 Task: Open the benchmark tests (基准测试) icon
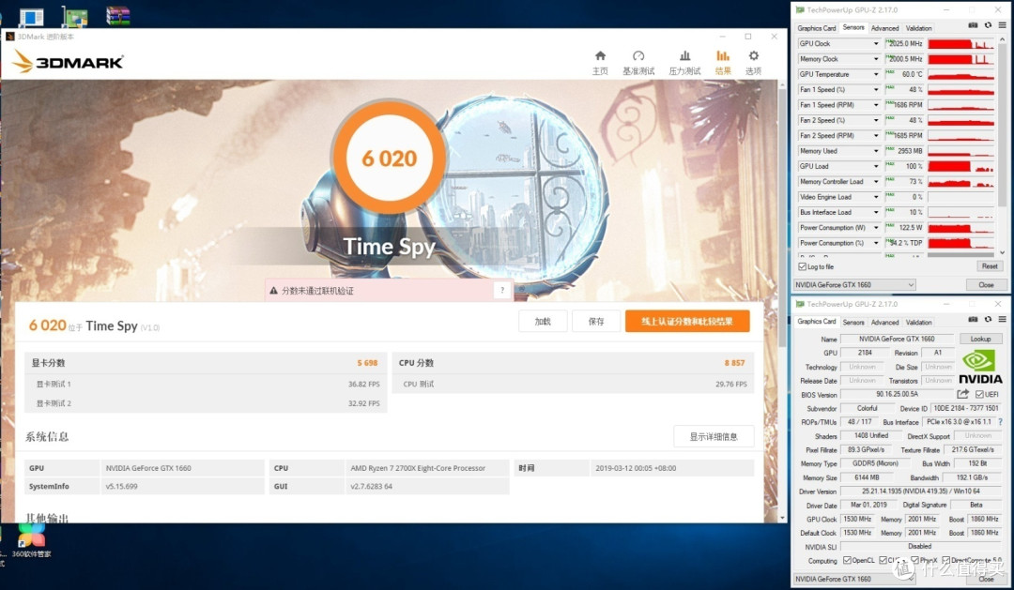tap(638, 56)
